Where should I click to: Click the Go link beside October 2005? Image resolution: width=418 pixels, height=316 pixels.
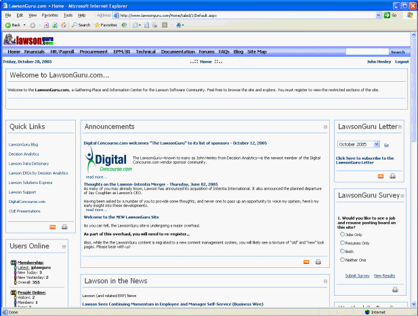386,145
